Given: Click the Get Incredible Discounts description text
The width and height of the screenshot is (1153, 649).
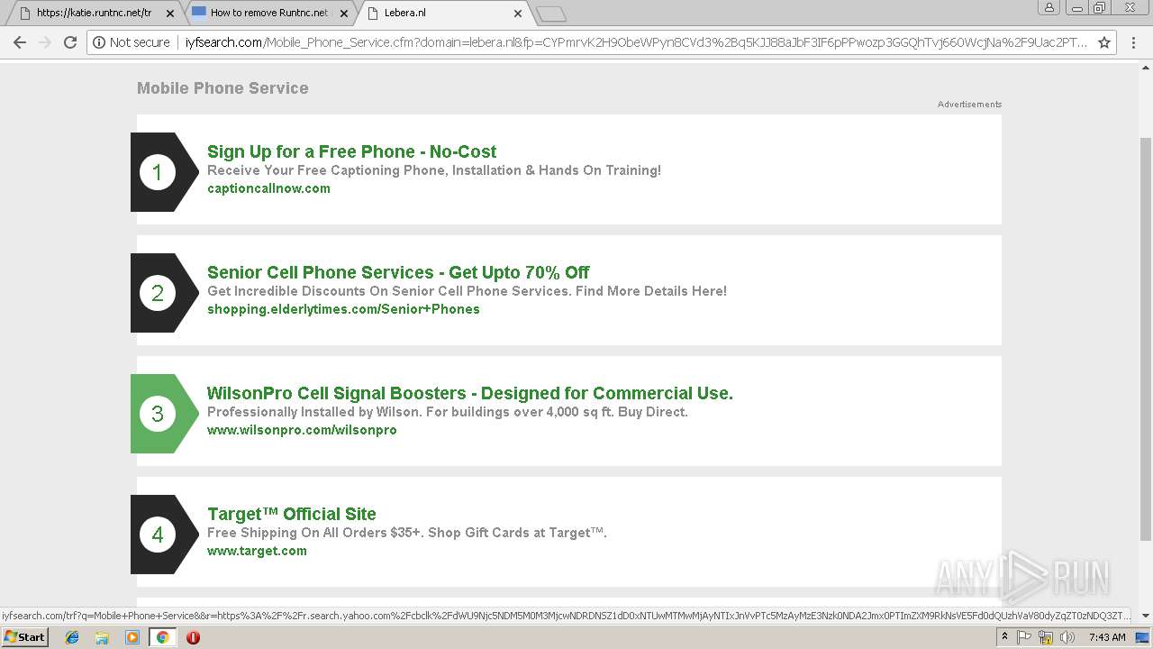Looking at the screenshot, I should (x=467, y=291).
